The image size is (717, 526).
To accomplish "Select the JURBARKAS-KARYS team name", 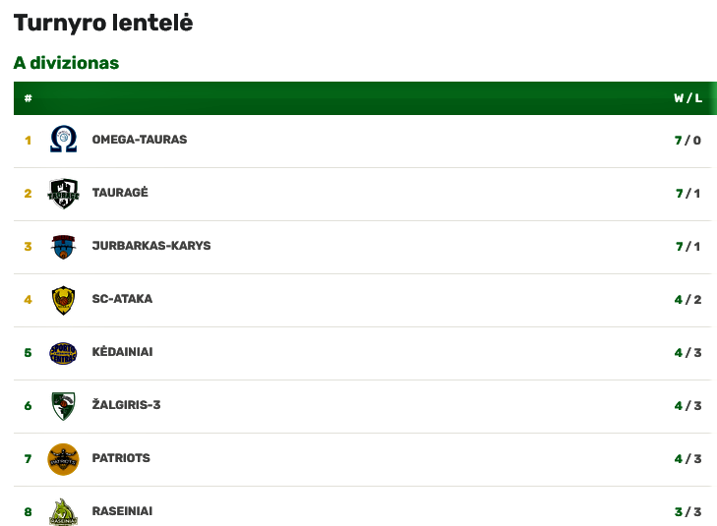I will click(x=151, y=246).
